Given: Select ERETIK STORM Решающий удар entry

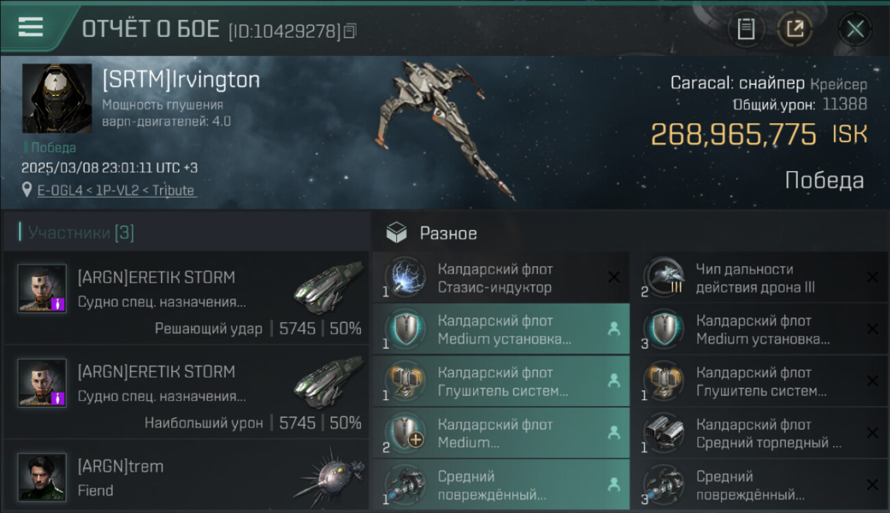Looking at the screenshot, I should pyautogui.click(x=186, y=298).
